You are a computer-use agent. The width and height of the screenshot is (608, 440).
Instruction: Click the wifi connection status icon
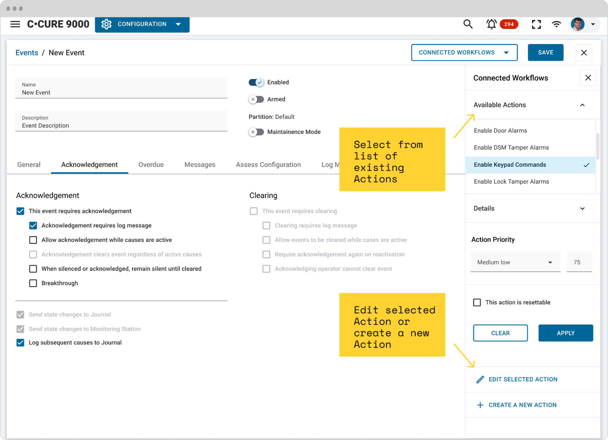tap(556, 24)
